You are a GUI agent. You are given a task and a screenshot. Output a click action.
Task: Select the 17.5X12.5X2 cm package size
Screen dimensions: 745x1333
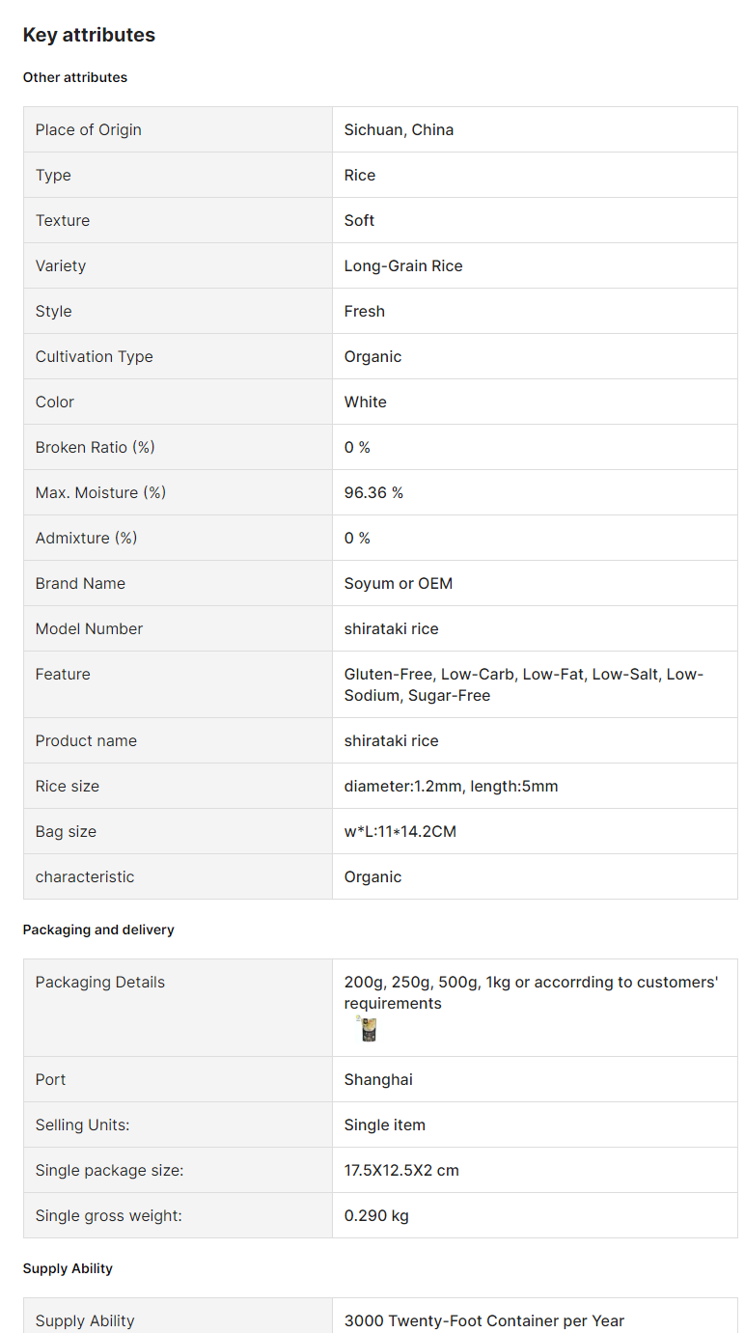(x=401, y=1170)
